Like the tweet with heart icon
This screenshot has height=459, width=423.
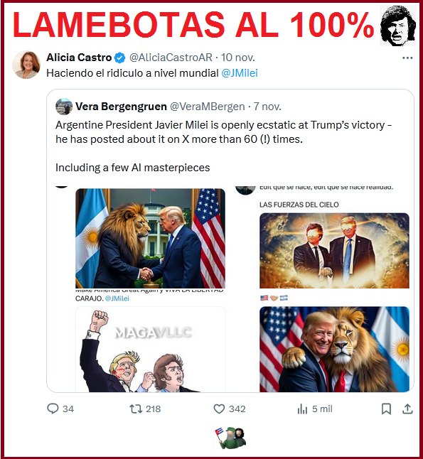click(219, 409)
